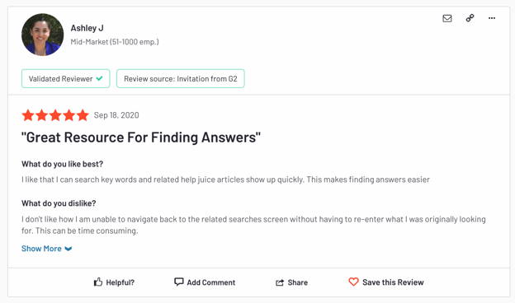Click the share arrow icon
The image size is (515, 303).
(x=280, y=282)
